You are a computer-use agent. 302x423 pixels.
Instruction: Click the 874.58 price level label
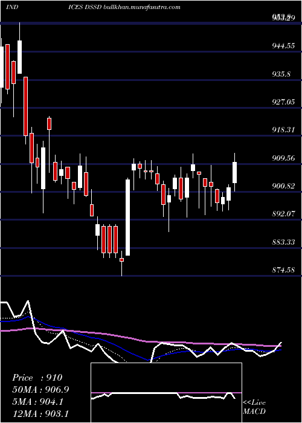coord(283,270)
